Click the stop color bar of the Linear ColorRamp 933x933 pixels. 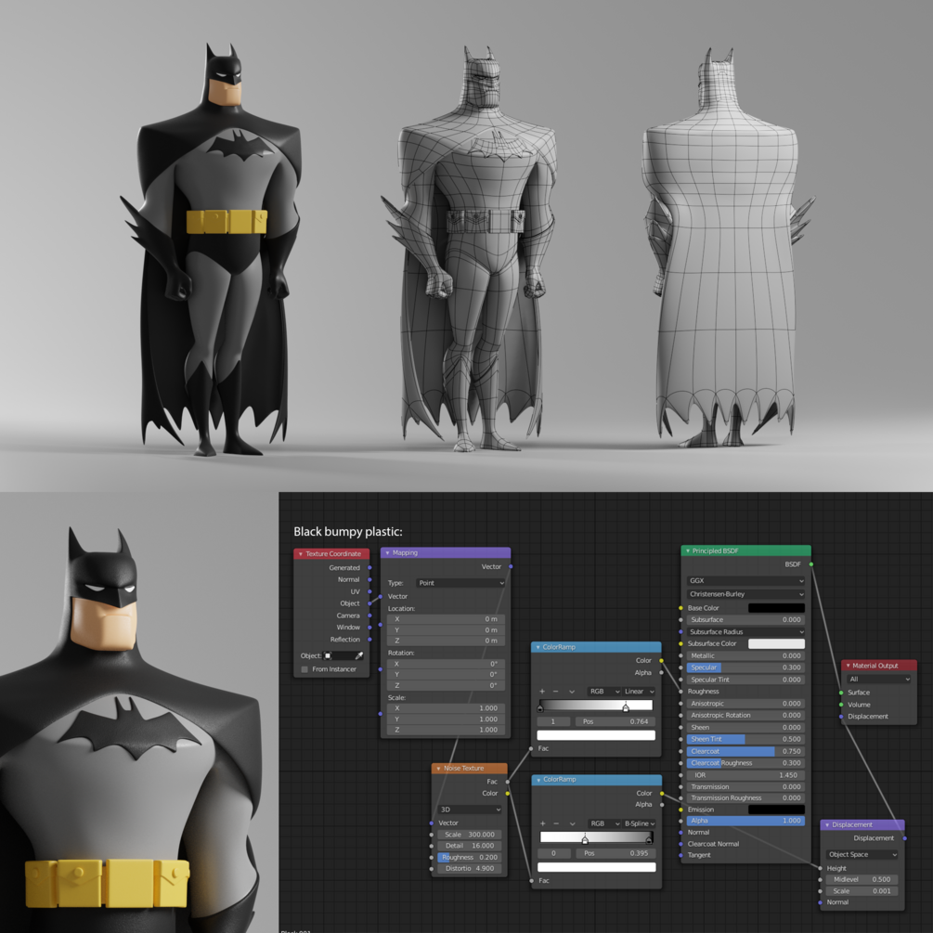tap(596, 735)
